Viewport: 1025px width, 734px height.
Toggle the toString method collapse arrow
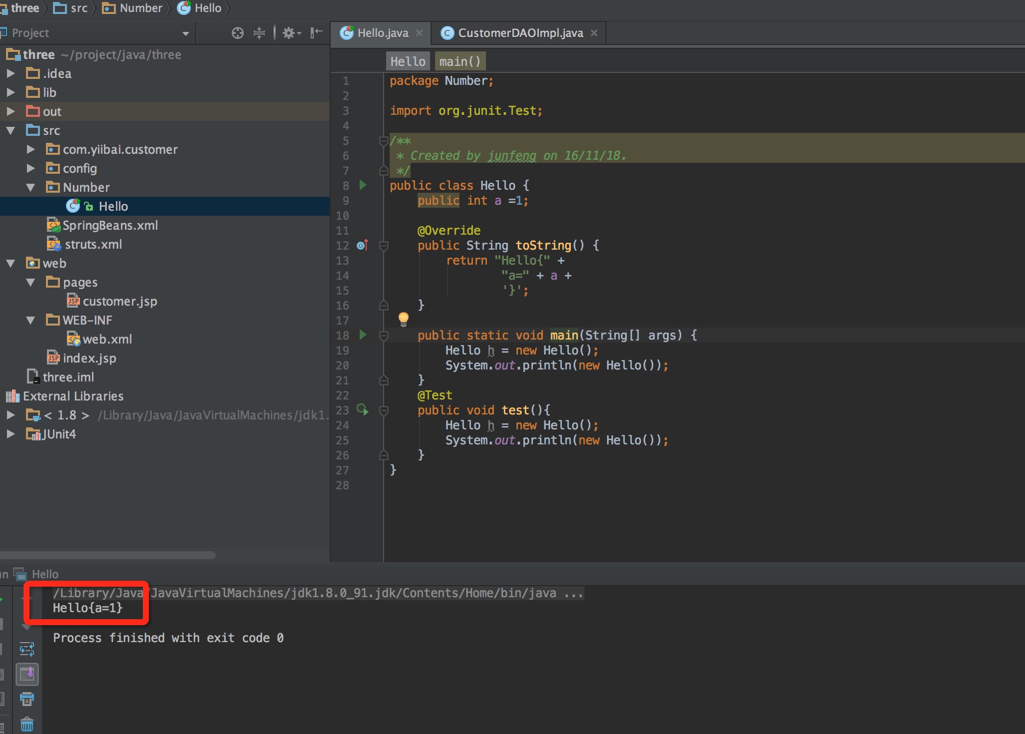[385, 246]
